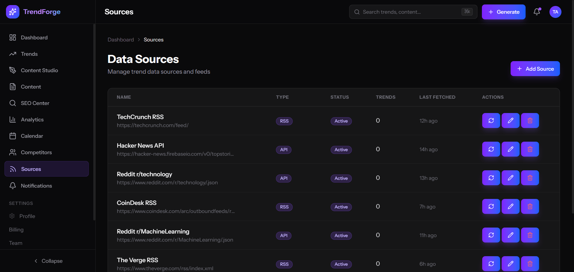This screenshot has width=574, height=272.
Task: Delete the TechCrunch RSS source
Action: coord(530,120)
